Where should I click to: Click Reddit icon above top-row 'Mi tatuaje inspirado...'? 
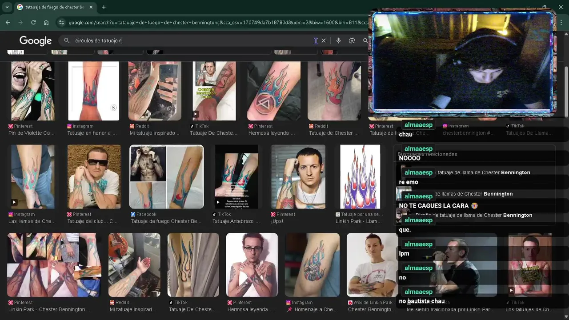coord(132,126)
